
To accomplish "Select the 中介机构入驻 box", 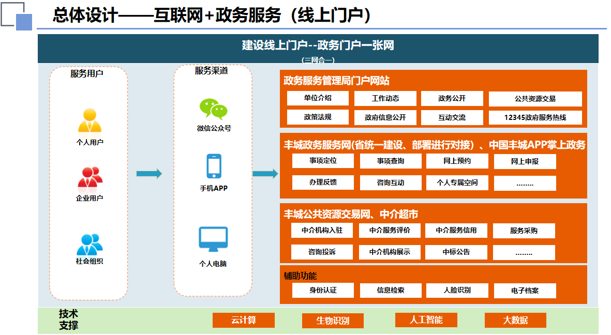I will click(322, 231).
